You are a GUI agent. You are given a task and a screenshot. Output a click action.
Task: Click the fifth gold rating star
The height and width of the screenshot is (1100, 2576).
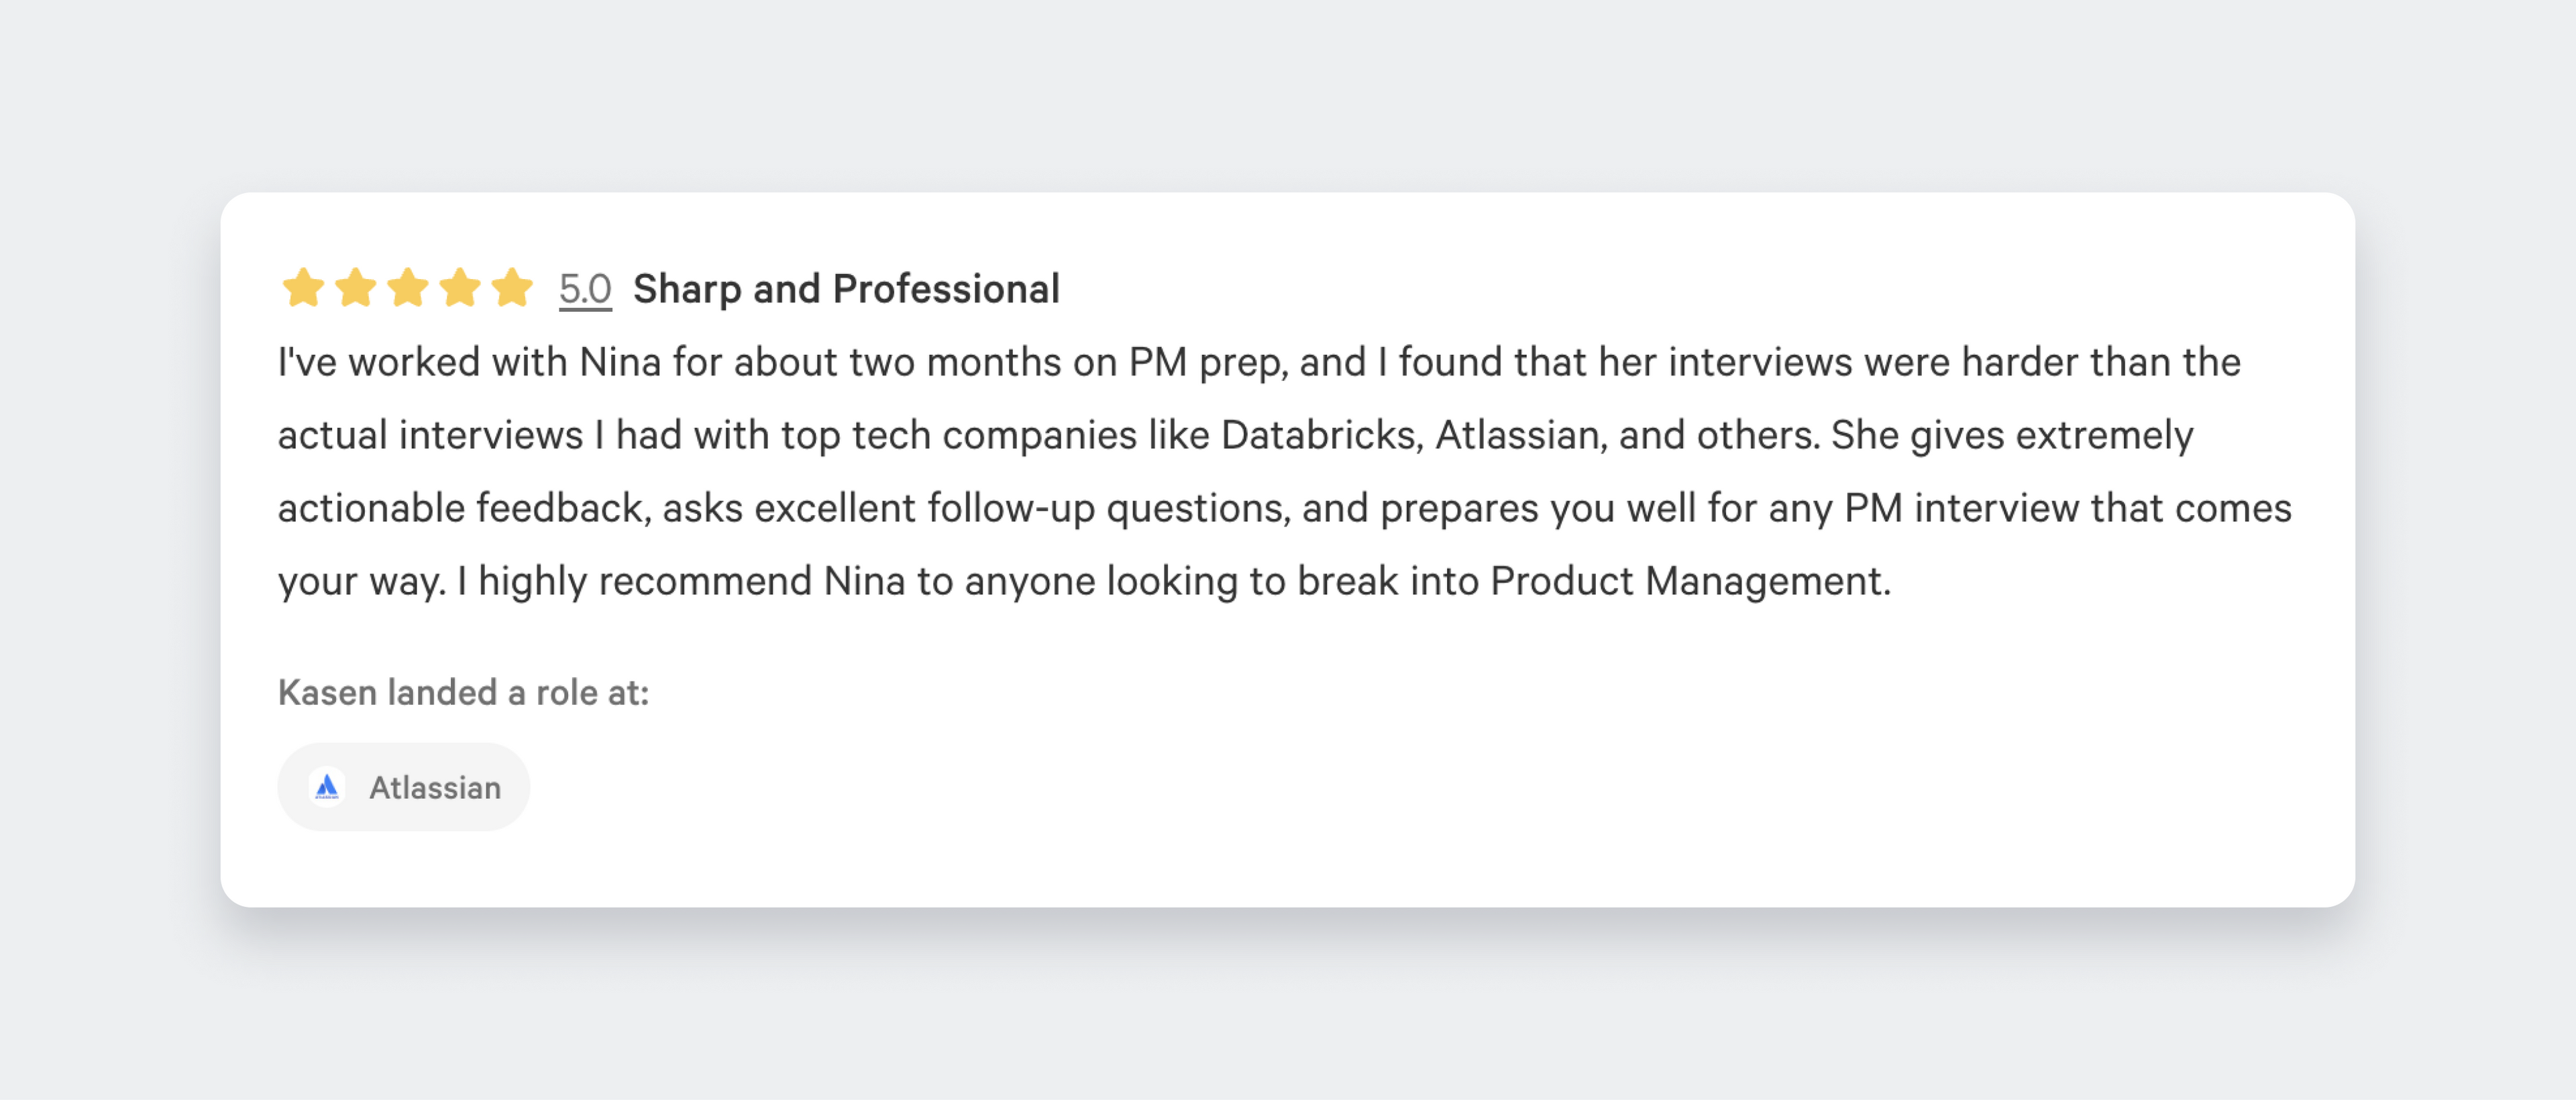(512, 288)
